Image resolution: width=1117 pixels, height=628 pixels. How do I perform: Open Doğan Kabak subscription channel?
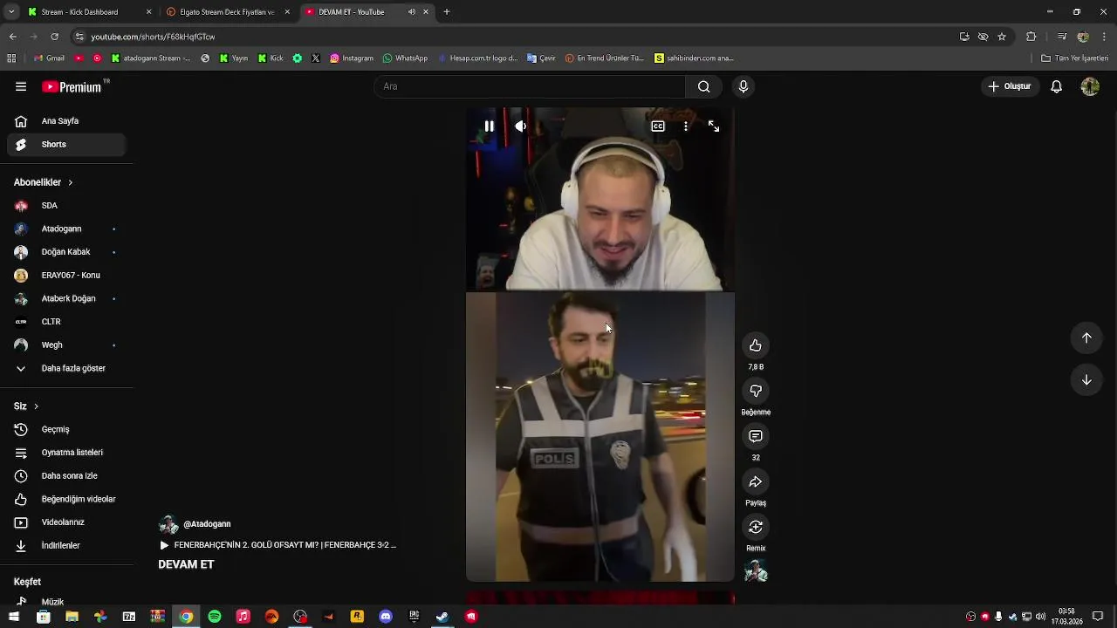coord(66,252)
